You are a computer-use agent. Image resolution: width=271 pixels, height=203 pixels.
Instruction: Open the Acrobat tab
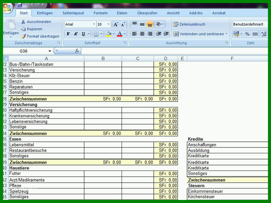219,13
